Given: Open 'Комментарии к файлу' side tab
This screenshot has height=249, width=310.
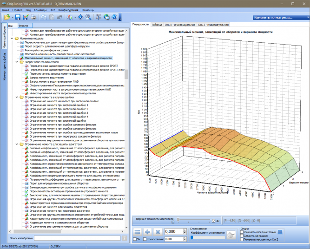Looking at the screenshot, I should tap(4, 66).
